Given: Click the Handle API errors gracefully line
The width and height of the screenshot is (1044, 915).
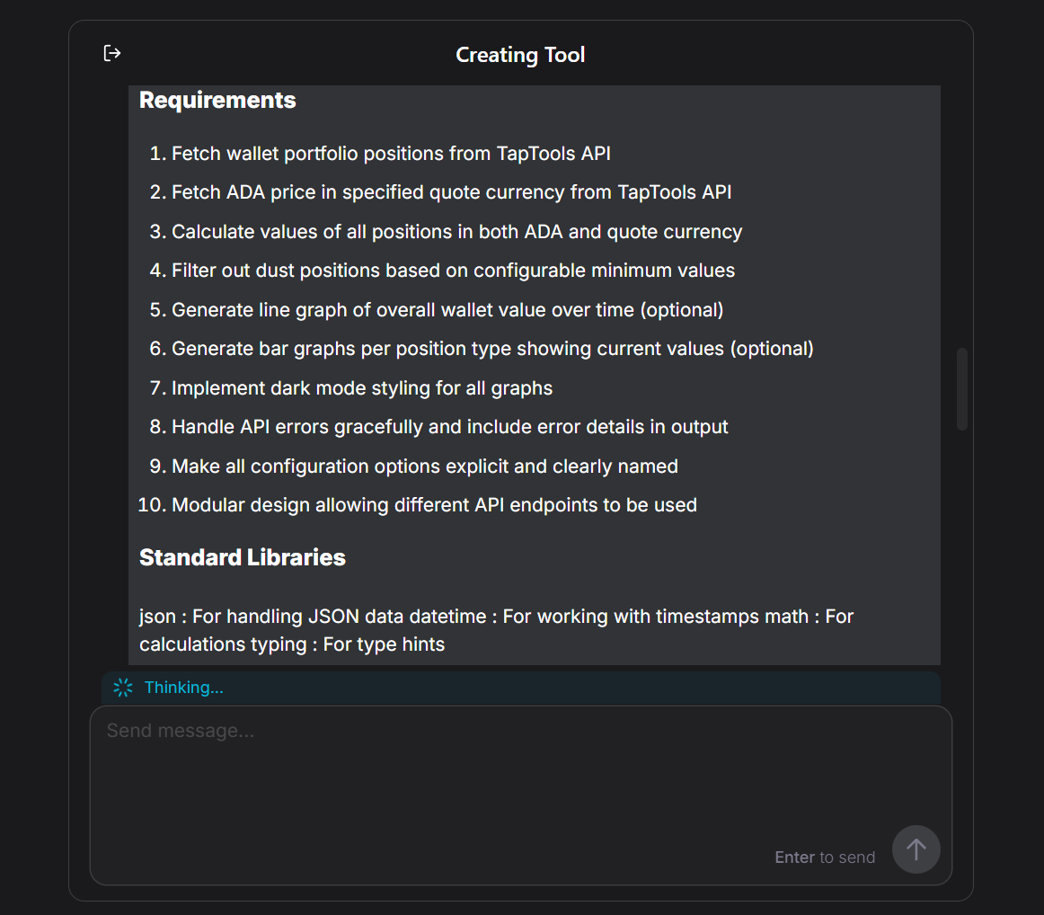Looking at the screenshot, I should pyautogui.click(x=450, y=427).
